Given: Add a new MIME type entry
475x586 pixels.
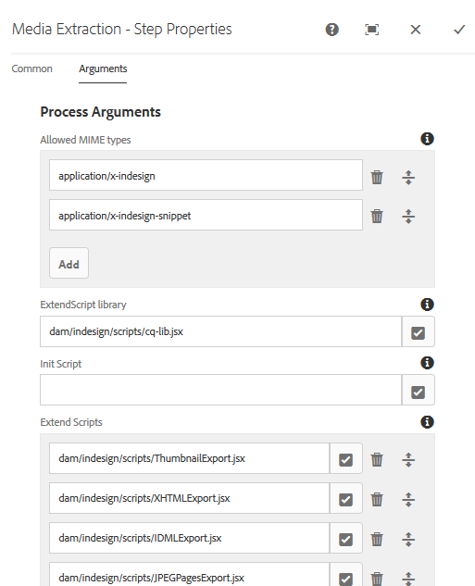Looking at the screenshot, I should (69, 263).
